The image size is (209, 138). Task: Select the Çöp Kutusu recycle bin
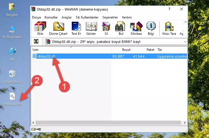(x=12, y=77)
